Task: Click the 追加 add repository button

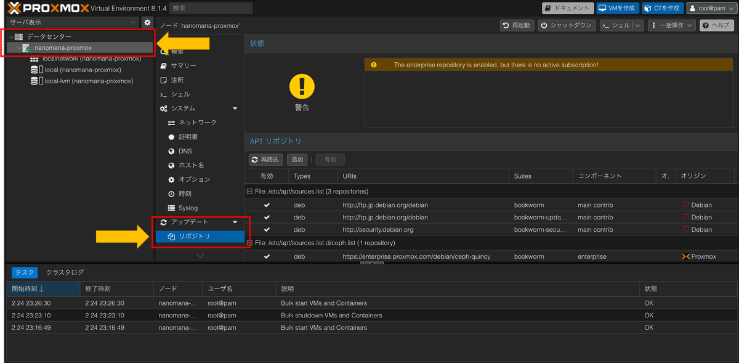Action: coord(297,160)
